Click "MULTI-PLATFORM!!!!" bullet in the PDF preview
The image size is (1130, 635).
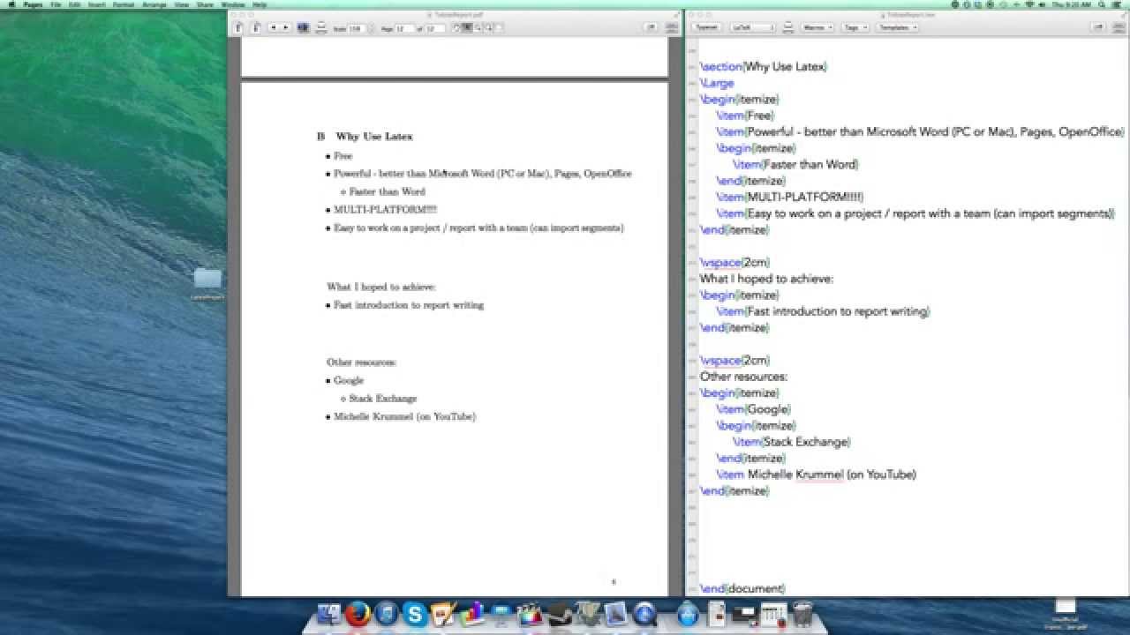coord(385,210)
